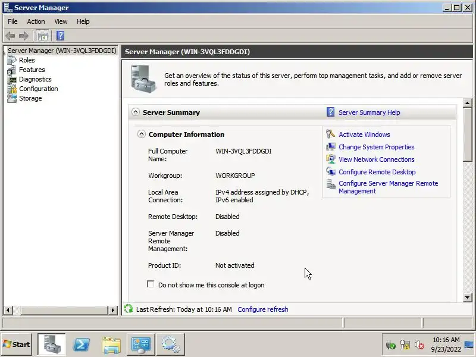Image resolution: width=476 pixels, height=357 pixels.
Task: Open Server Manager from the taskbar
Action: click(x=51, y=345)
